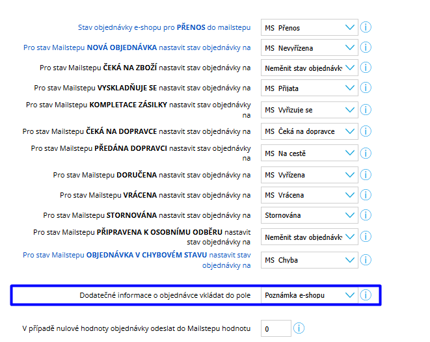
Task: Expand the Stornována status dropdown
Action: coord(310,215)
